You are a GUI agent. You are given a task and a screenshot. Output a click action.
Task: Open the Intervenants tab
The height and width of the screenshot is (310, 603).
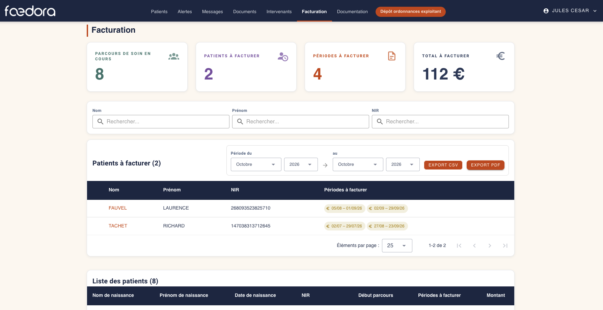pos(279,11)
